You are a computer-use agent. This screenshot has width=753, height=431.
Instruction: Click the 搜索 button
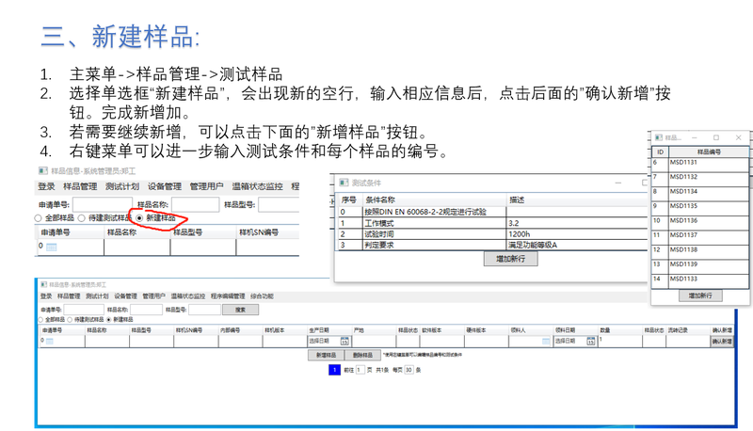click(240, 310)
